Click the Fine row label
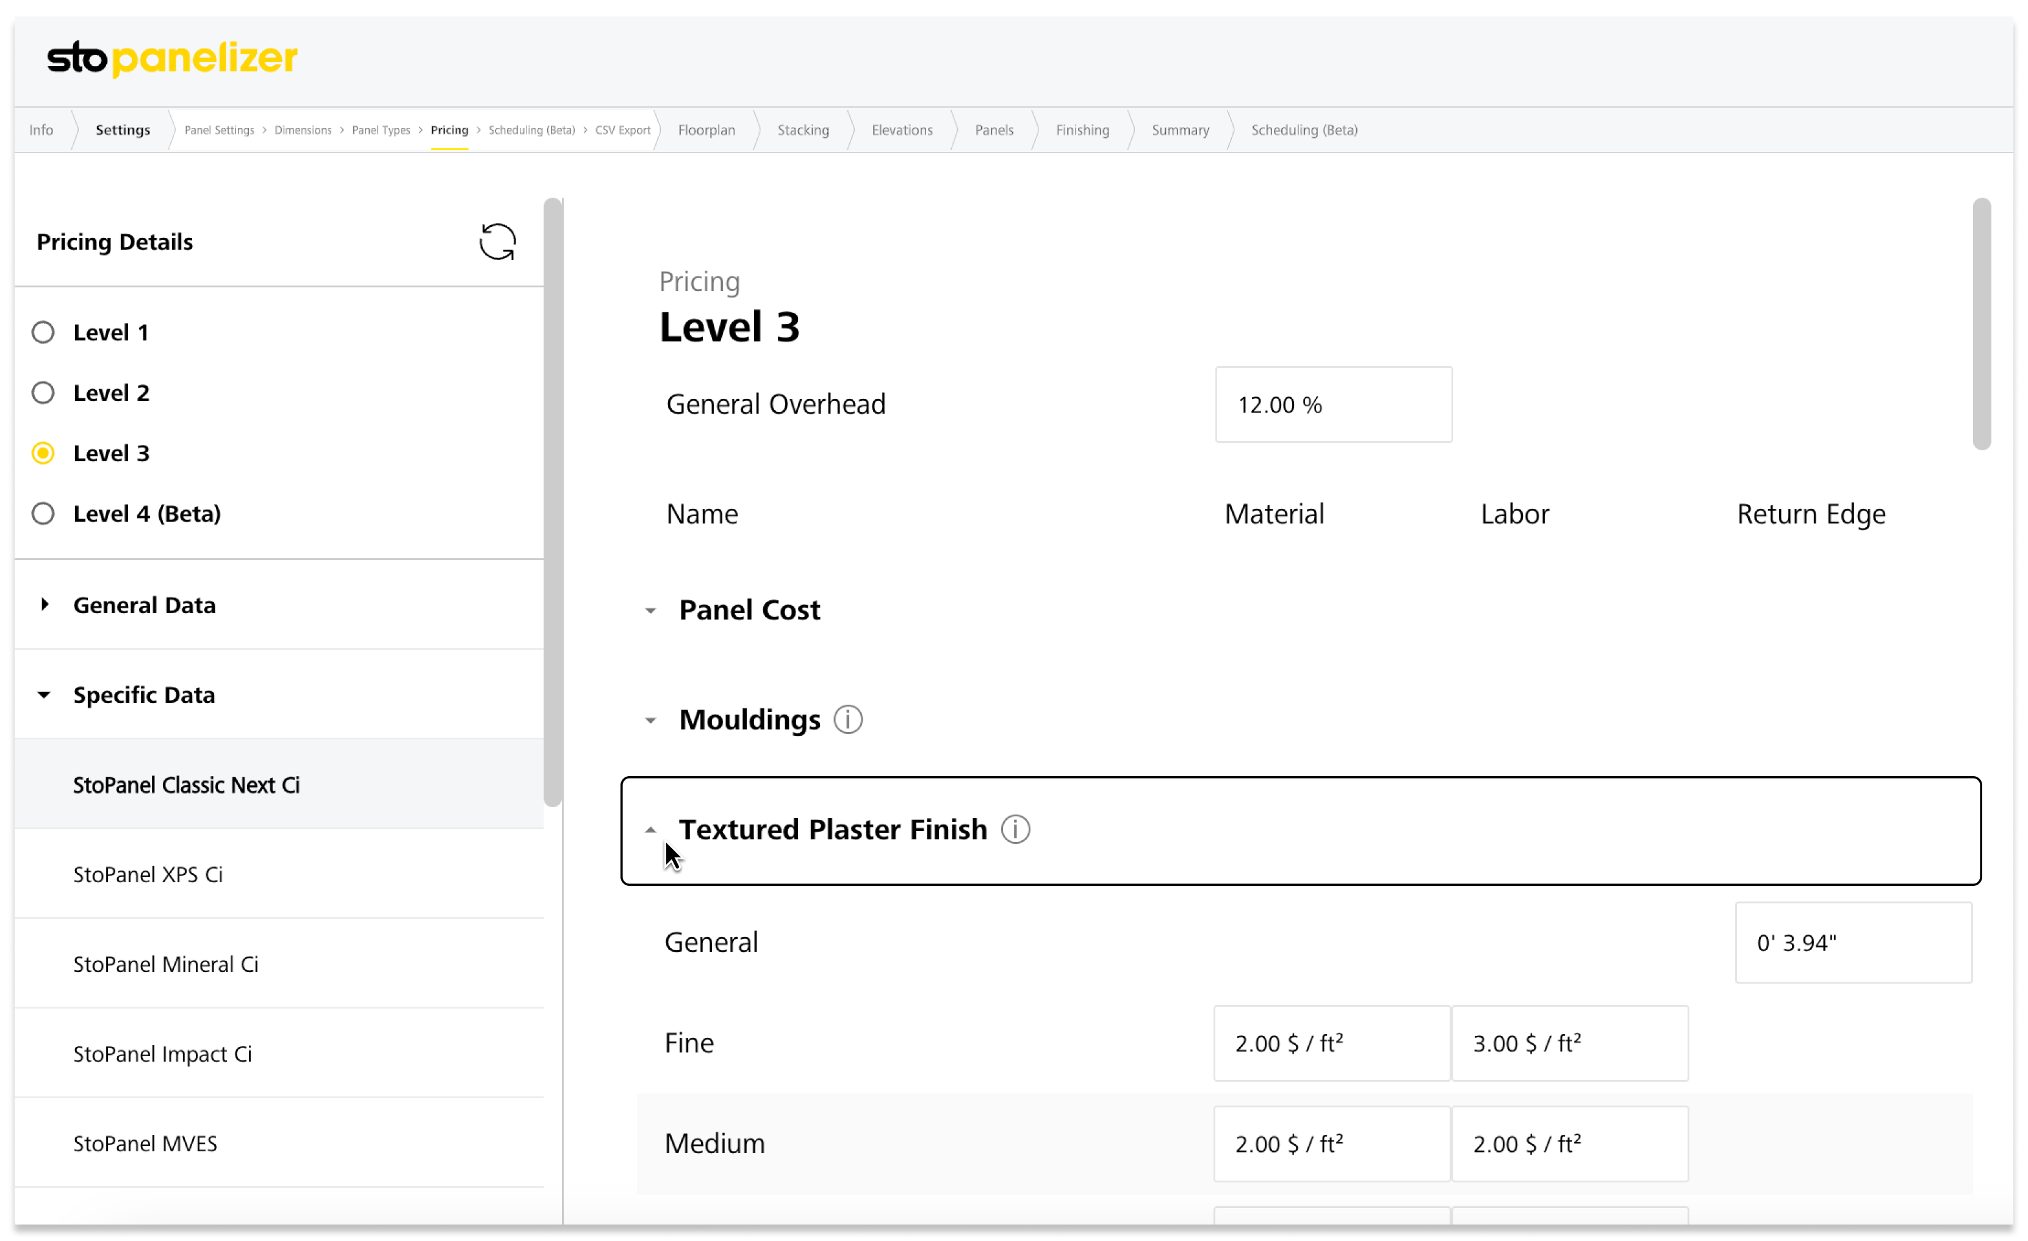The height and width of the screenshot is (1241, 2028). (689, 1043)
